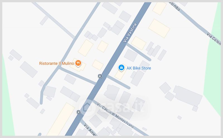223x138 pixels.
Task: Select the Via Colom label at right edge
Action: point(214,39)
